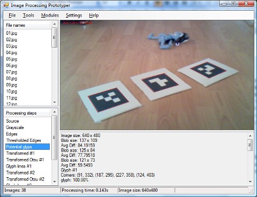
Task: Select the Transformed Otsu #2 step
Action: (x=25, y=179)
